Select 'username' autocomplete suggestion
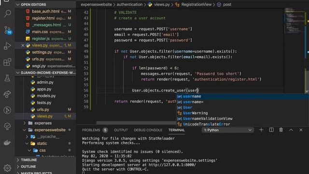The height and width of the screenshot is (174, 309). (242, 96)
